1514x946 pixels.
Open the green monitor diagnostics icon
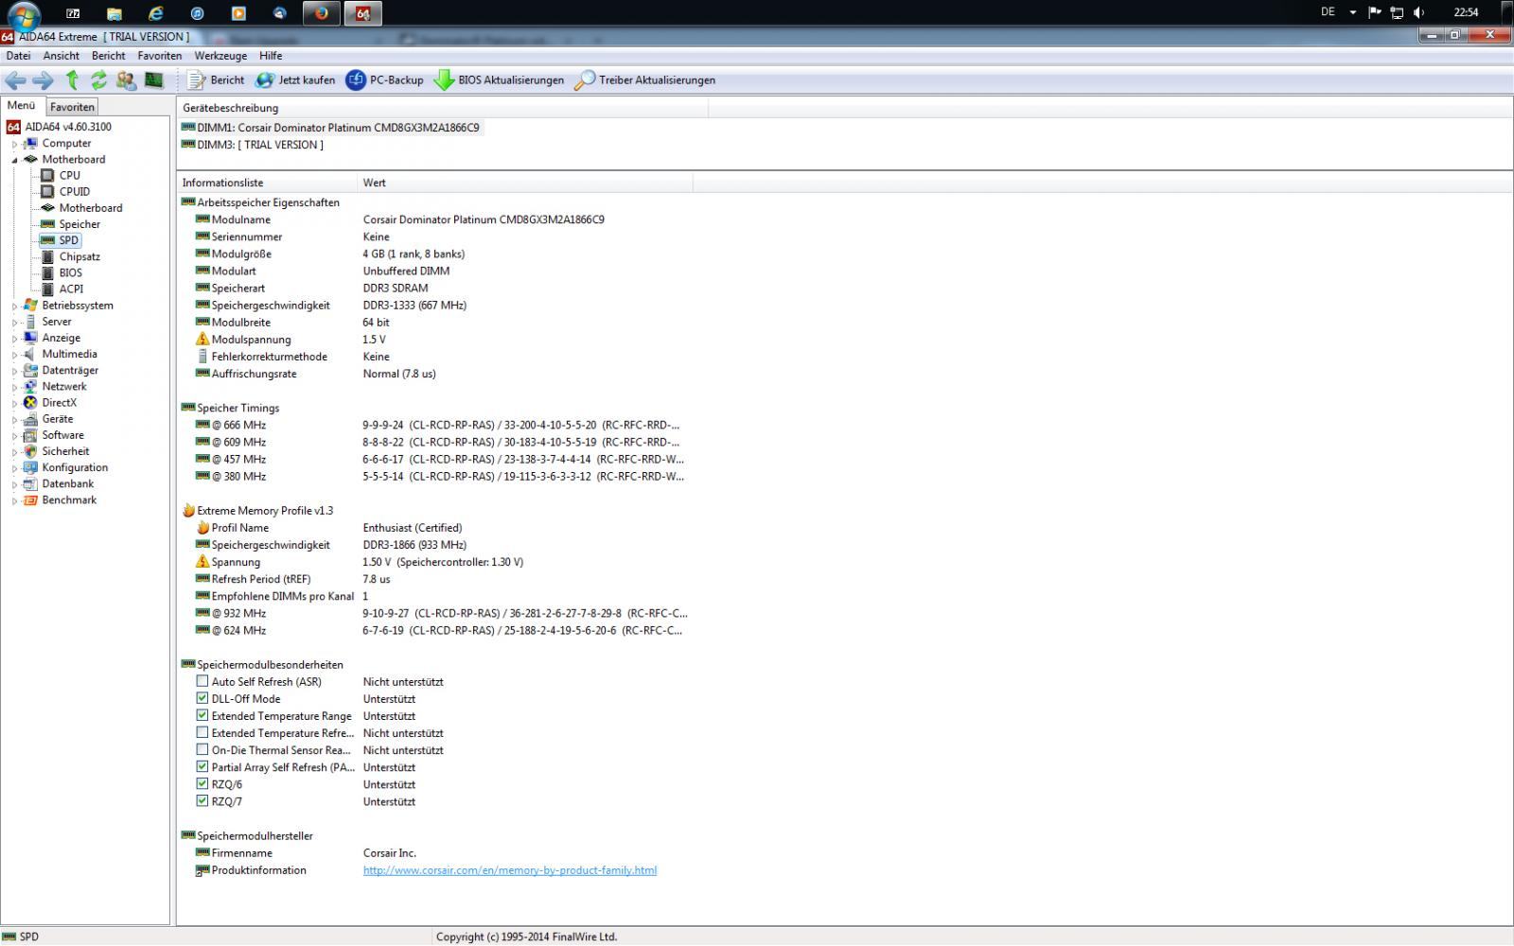click(x=153, y=80)
